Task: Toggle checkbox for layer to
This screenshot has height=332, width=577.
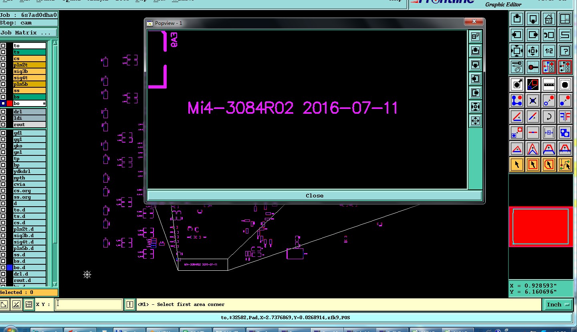Action: tap(3, 46)
